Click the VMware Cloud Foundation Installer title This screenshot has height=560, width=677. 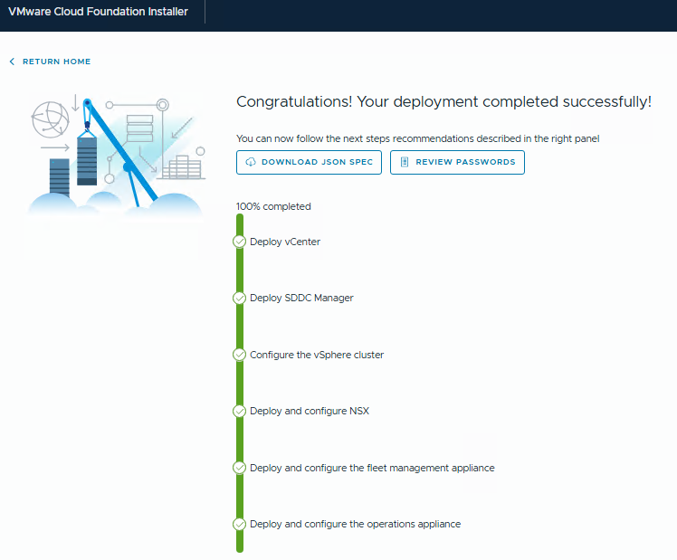[98, 13]
